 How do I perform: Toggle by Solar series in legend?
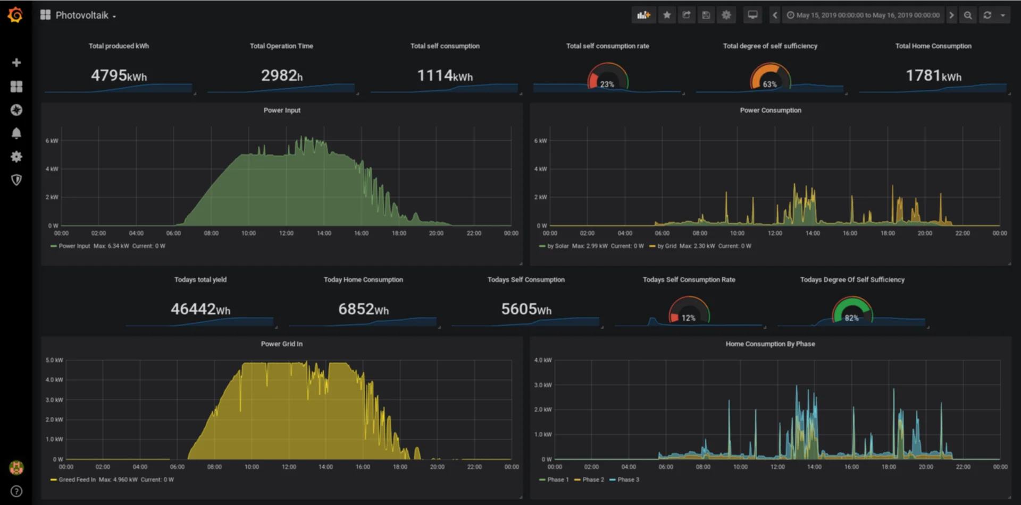pos(558,246)
